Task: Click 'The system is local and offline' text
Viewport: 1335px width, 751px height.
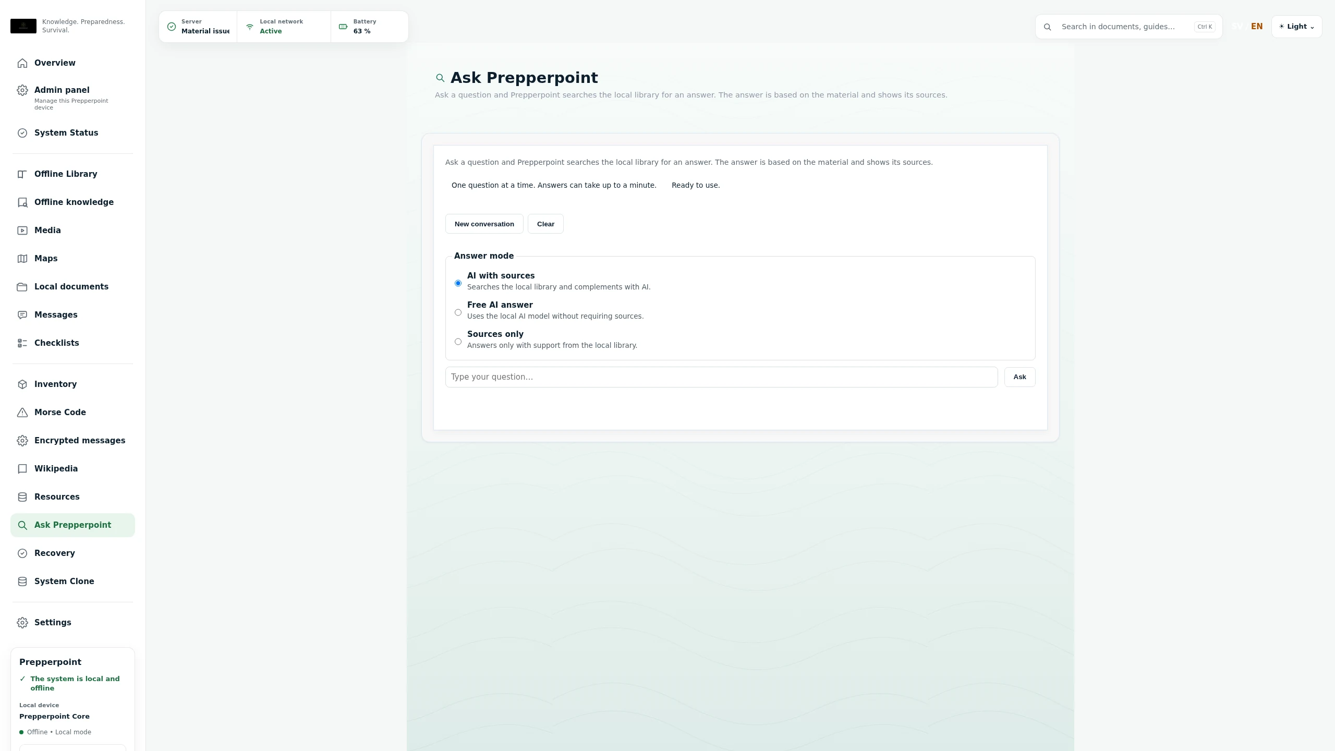Action: pyautogui.click(x=75, y=684)
